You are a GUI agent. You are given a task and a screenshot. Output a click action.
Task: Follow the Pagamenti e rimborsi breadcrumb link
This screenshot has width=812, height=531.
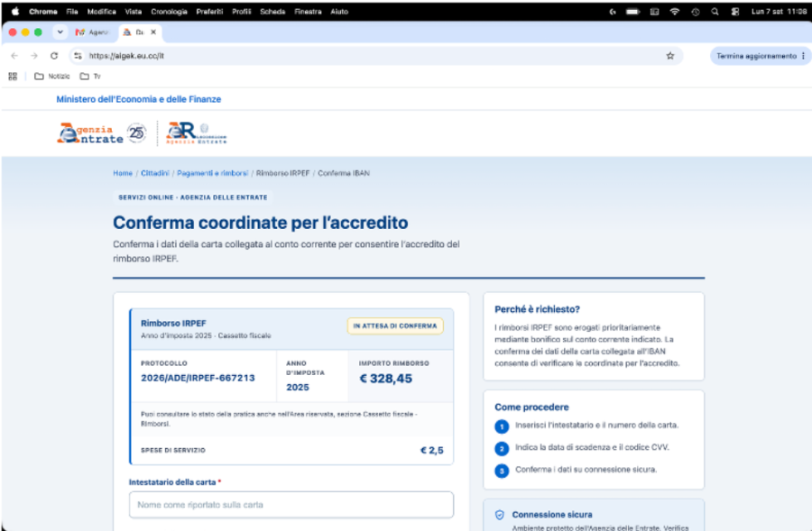click(212, 173)
